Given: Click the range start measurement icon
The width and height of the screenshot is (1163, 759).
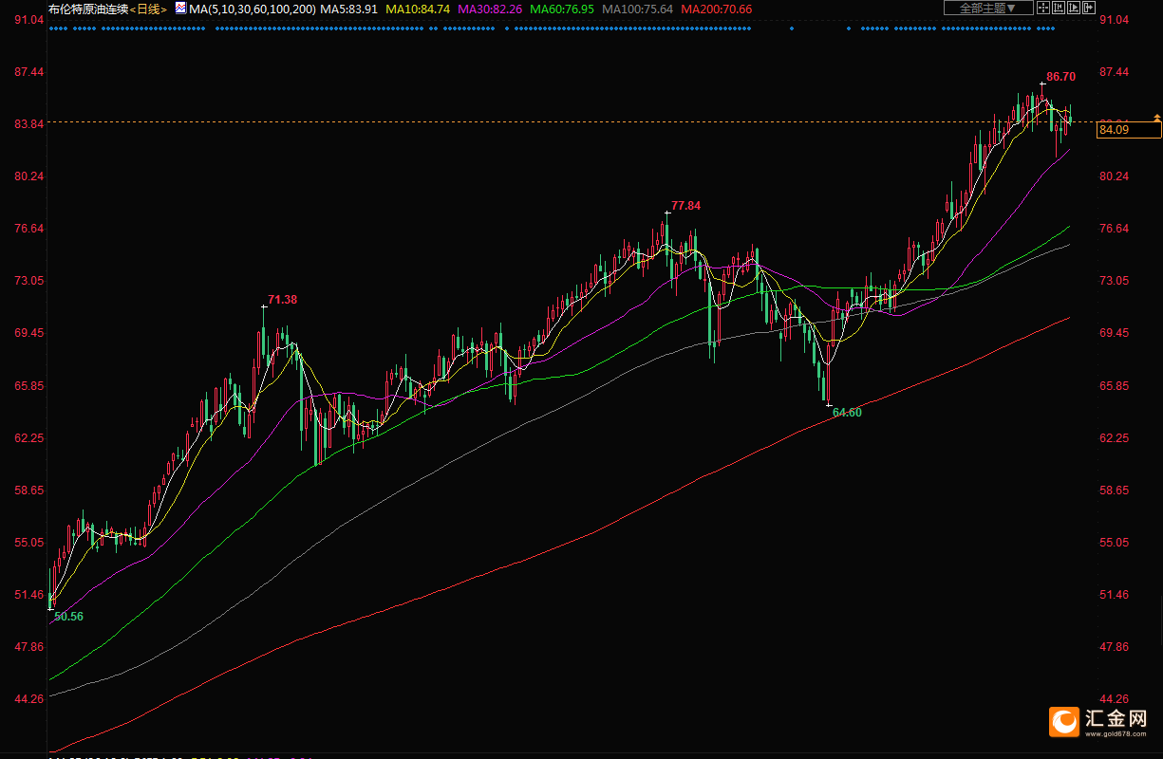Looking at the screenshot, I should click(1059, 8).
